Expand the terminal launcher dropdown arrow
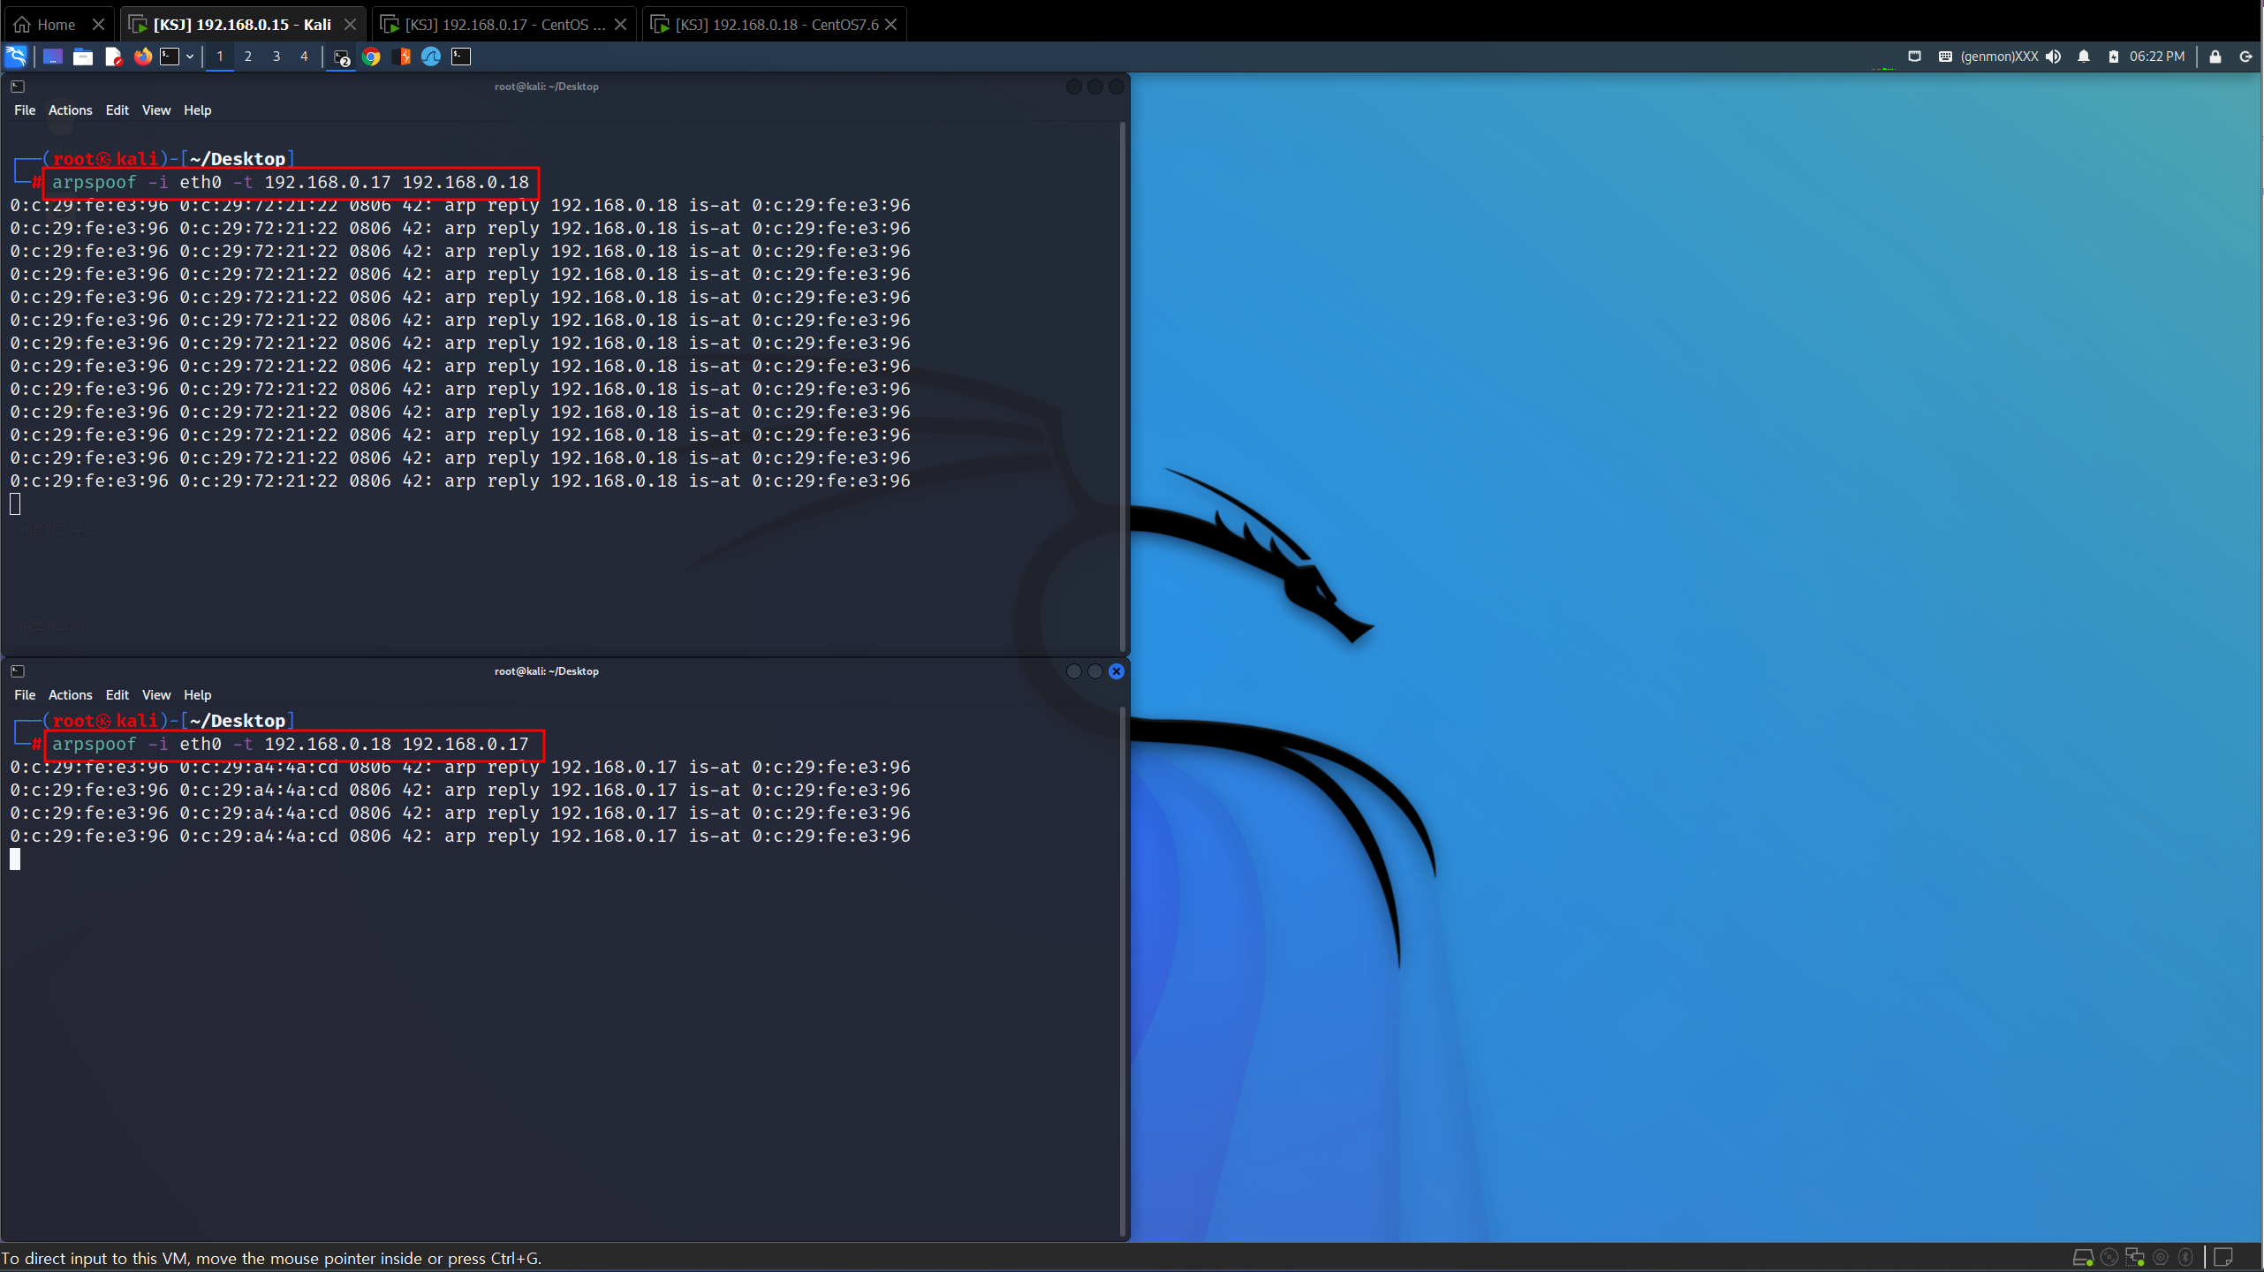 tap(190, 57)
